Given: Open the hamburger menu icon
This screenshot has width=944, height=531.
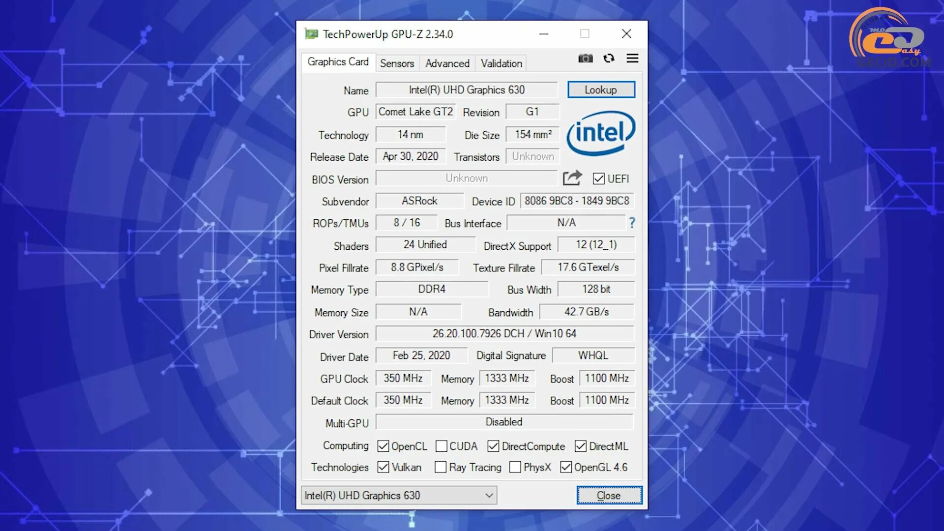Looking at the screenshot, I should pyautogui.click(x=632, y=59).
